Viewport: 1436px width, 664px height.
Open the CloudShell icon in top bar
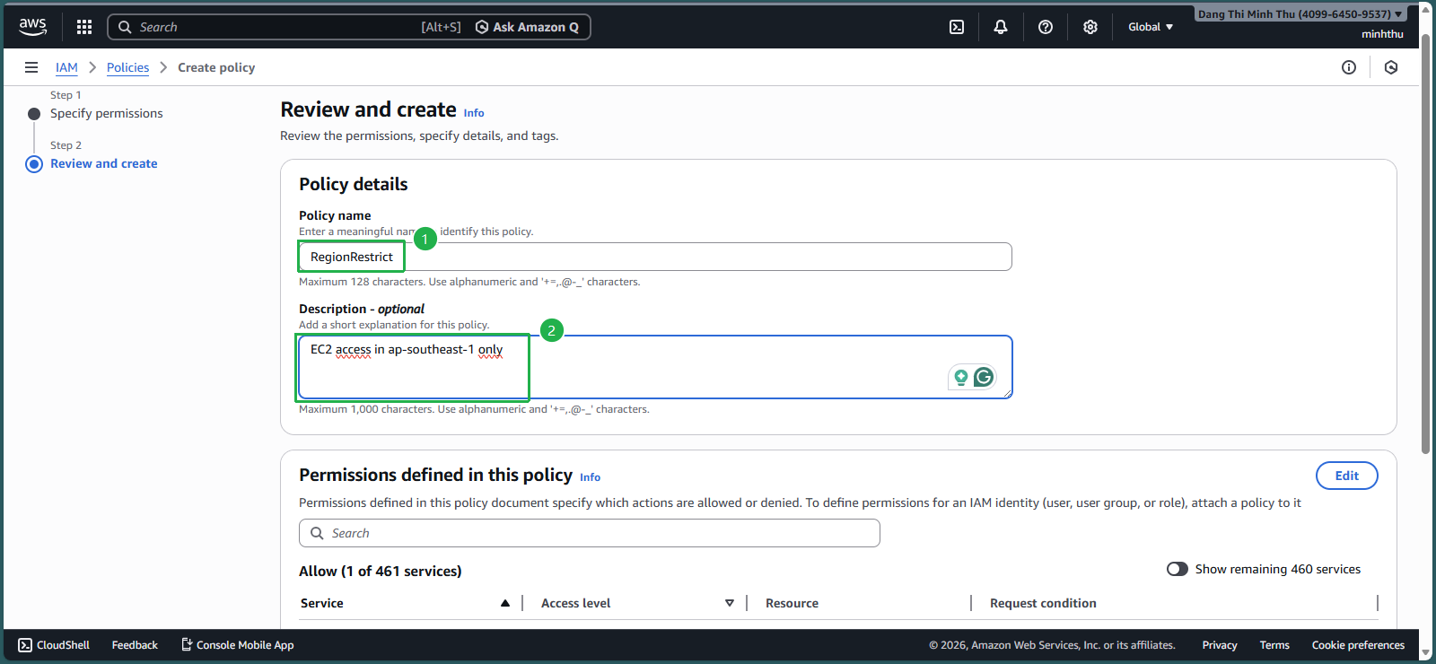point(957,27)
